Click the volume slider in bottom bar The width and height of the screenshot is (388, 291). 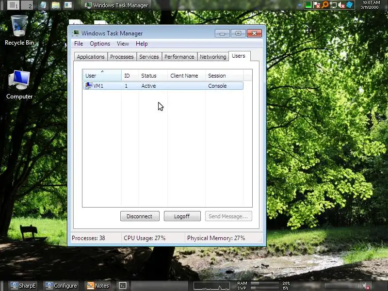coord(341,286)
